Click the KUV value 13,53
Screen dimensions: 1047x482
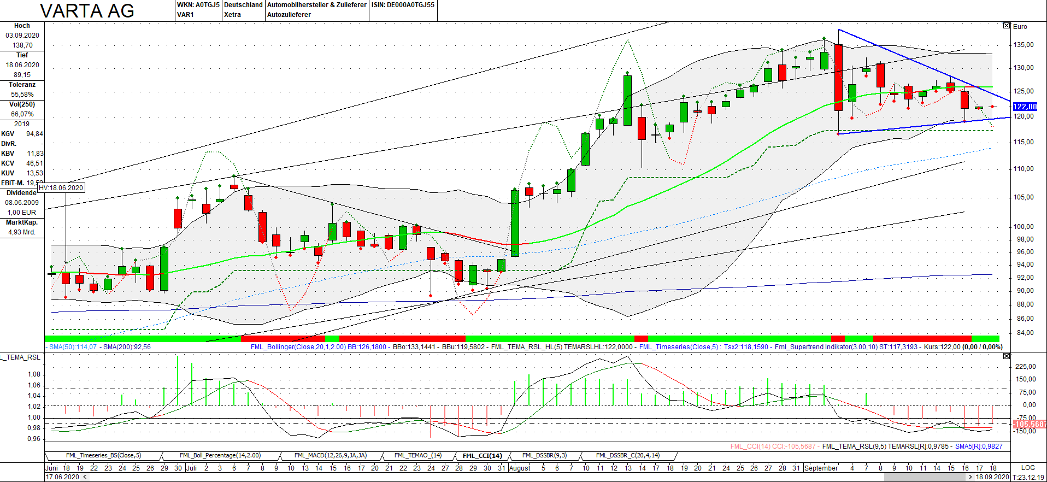[x=35, y=173]
